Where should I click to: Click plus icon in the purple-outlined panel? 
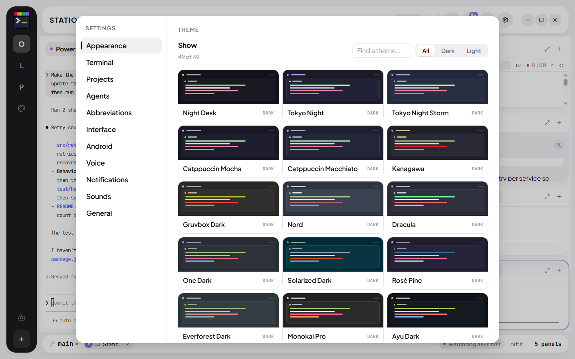click(x=559, y=270)
